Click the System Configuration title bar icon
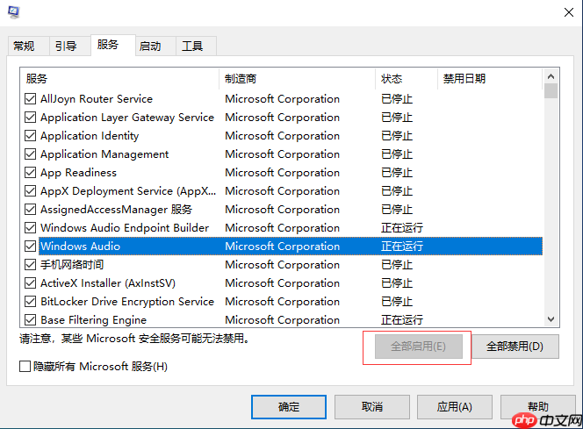Screen dimensions: 583x429 tap(14, 12)
